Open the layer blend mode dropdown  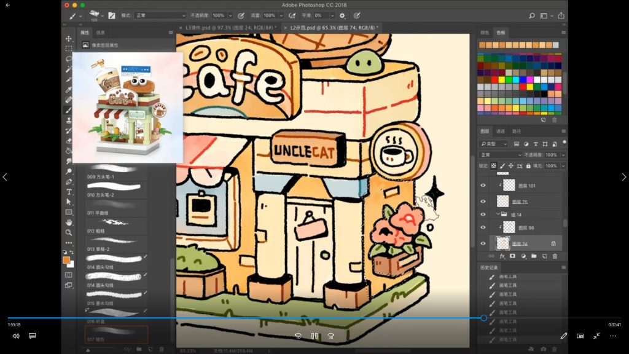[501, 155]
